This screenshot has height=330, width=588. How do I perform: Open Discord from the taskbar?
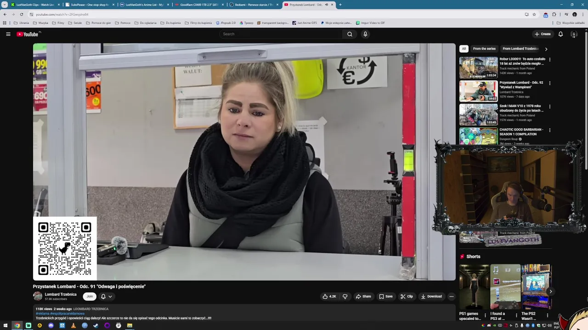[51, 325]
